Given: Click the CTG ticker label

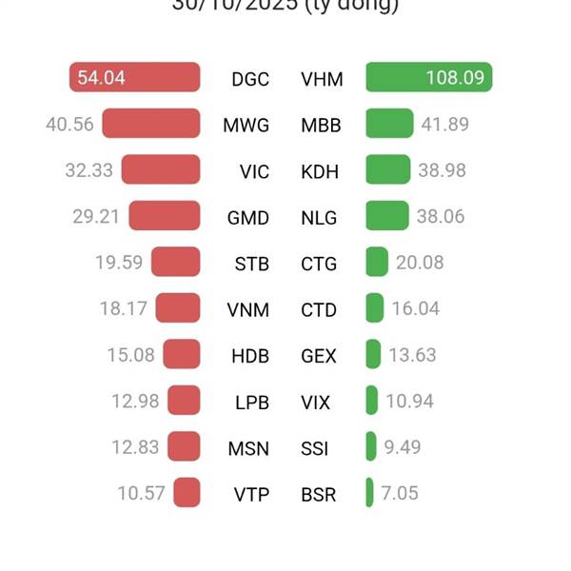Looking at the screenshot, I should (x=319, y=264).
